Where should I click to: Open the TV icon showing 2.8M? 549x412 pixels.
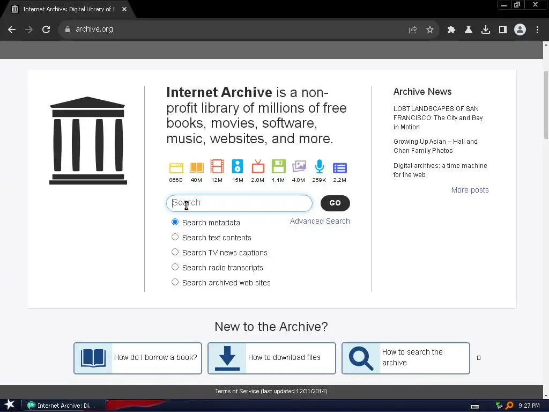pyautogui.click(x=258, y=166)
